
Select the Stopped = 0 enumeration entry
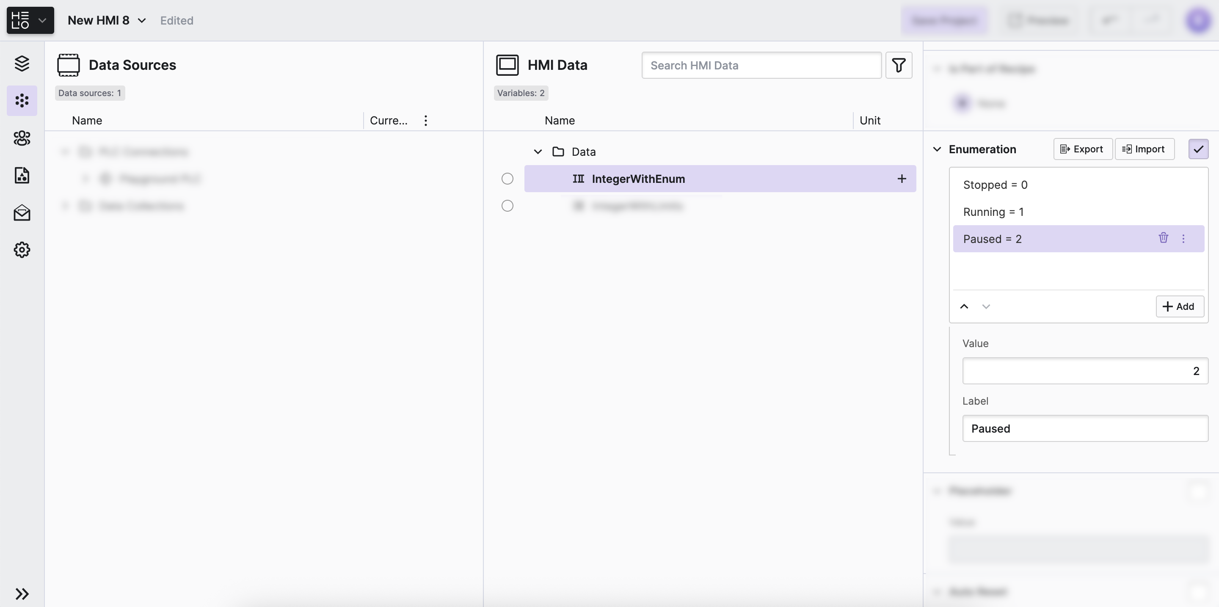point(995,185)
